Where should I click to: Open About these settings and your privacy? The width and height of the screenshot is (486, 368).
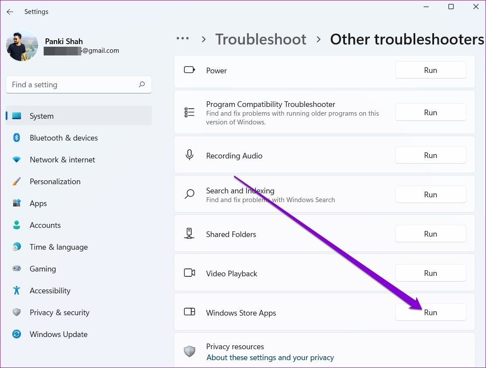tap(270, 358)
